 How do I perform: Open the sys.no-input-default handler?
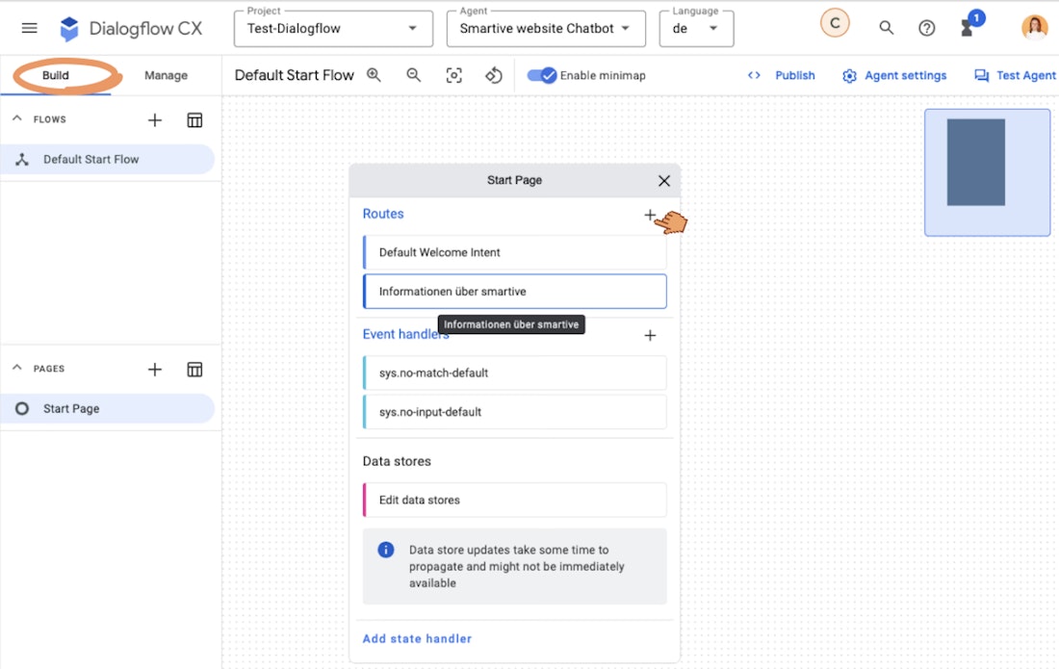515,412
